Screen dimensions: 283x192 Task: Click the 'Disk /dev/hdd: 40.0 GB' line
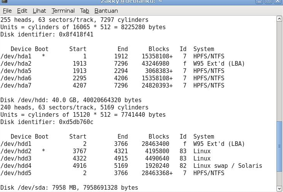tap(71, 100)
